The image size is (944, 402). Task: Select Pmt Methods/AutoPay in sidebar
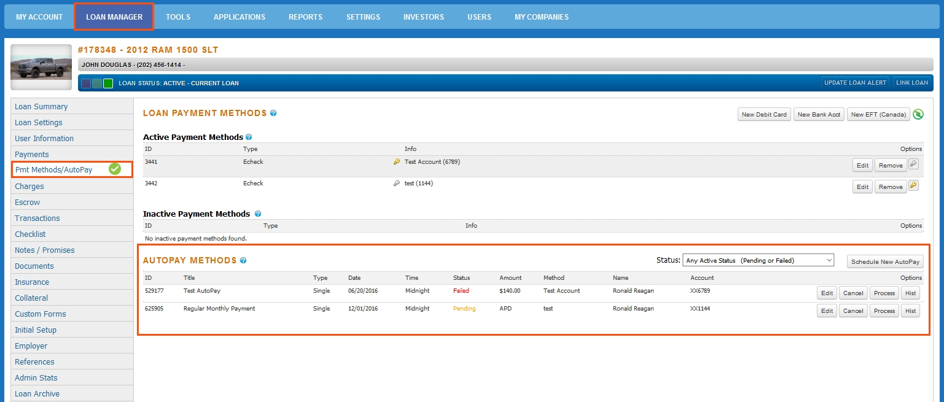coord(72,169)
